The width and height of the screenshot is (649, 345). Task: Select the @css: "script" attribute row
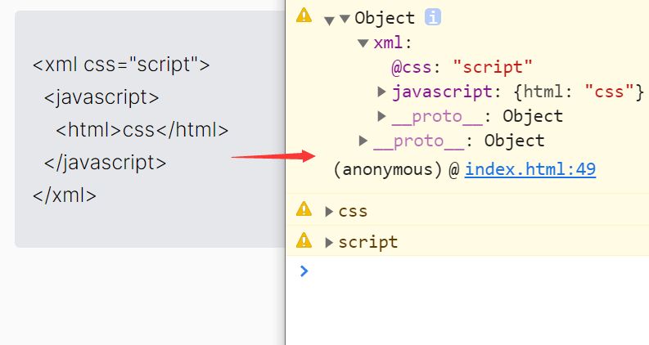click(x=462, y=67)
